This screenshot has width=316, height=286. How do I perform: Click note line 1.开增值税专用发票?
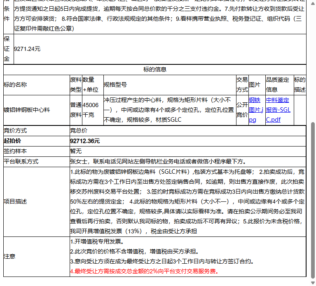click(x=98, y=241)
